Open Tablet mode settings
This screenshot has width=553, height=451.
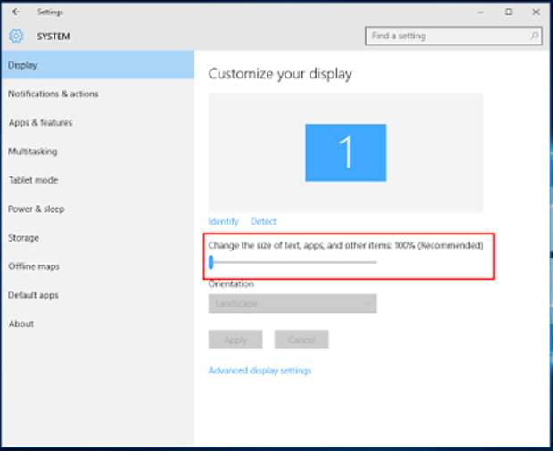(33, 180)
